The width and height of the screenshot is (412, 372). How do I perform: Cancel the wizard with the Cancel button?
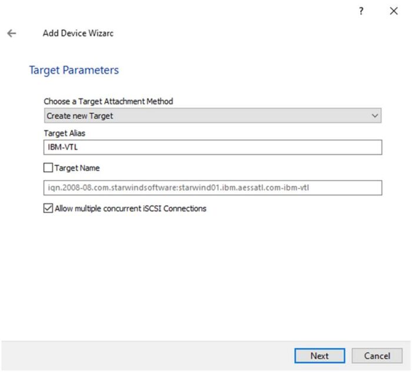[377, 356]
